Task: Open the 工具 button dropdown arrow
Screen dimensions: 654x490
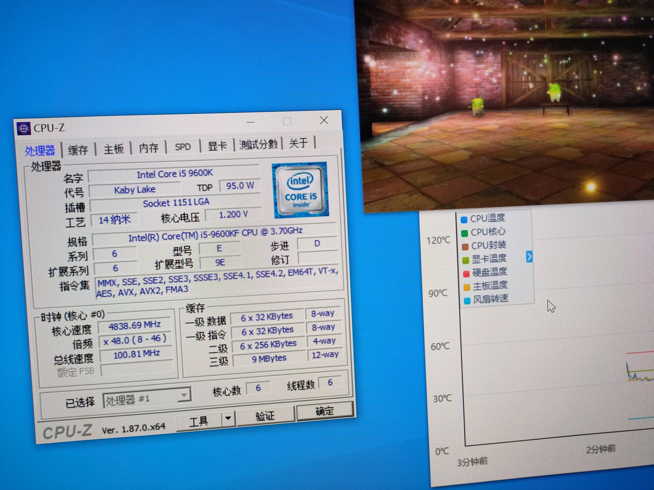Action: point(228,418)
